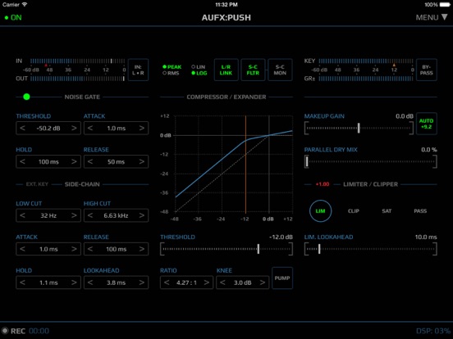Click the -50.2 dB threshold value field
Viewport: 453px width, 339px height.
[x=48, y=129]
